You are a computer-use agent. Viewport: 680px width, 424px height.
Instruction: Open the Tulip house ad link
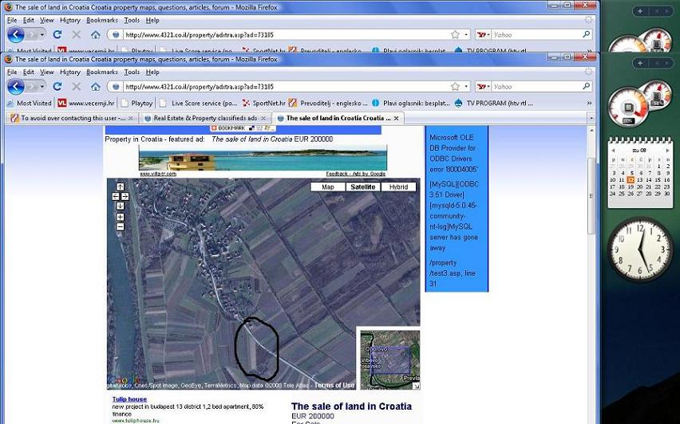[129, 399]
